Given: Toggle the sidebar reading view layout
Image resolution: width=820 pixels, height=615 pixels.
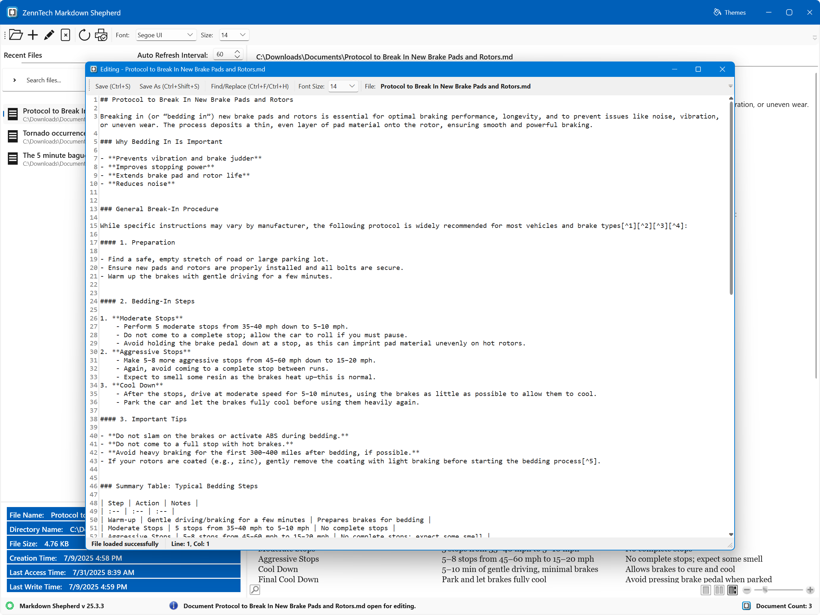Looking at the screenshot, I should pyautogui.click(x=733, y=590).
